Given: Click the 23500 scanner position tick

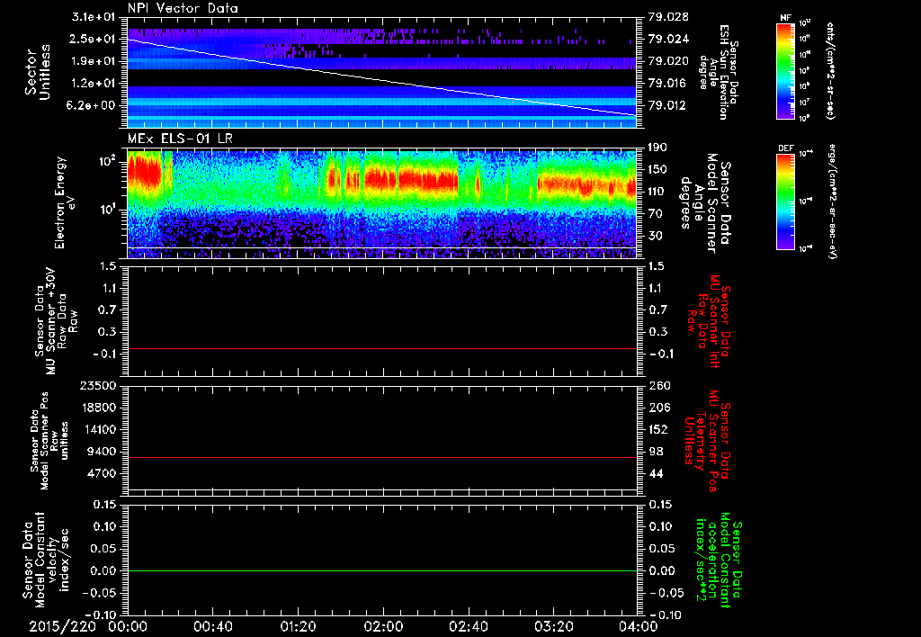Looking at the screenshot, I should tap(97, 386).
